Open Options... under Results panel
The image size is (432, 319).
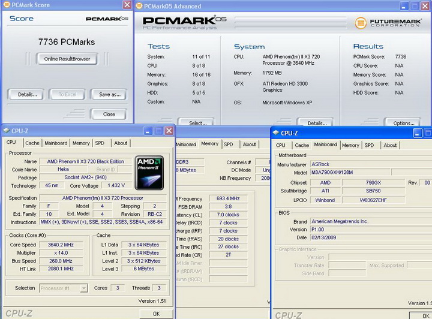click(403, 122)
